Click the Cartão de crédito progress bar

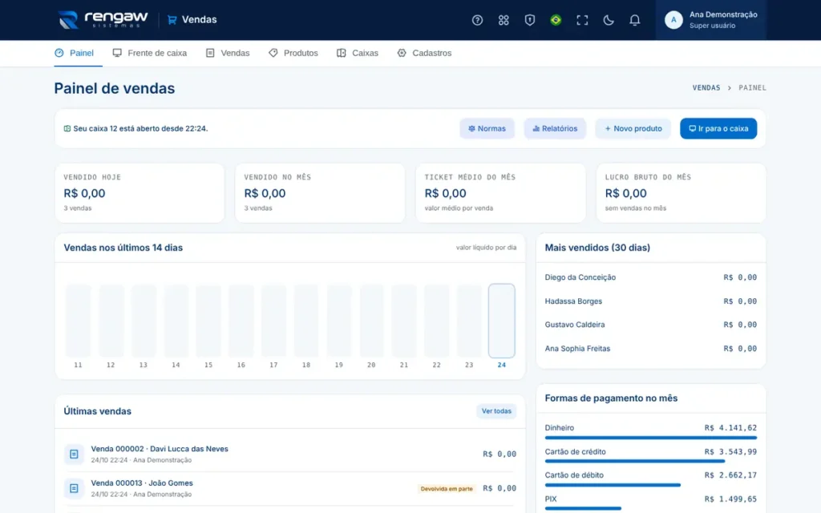pyautogui.click(x=651, y=461)
